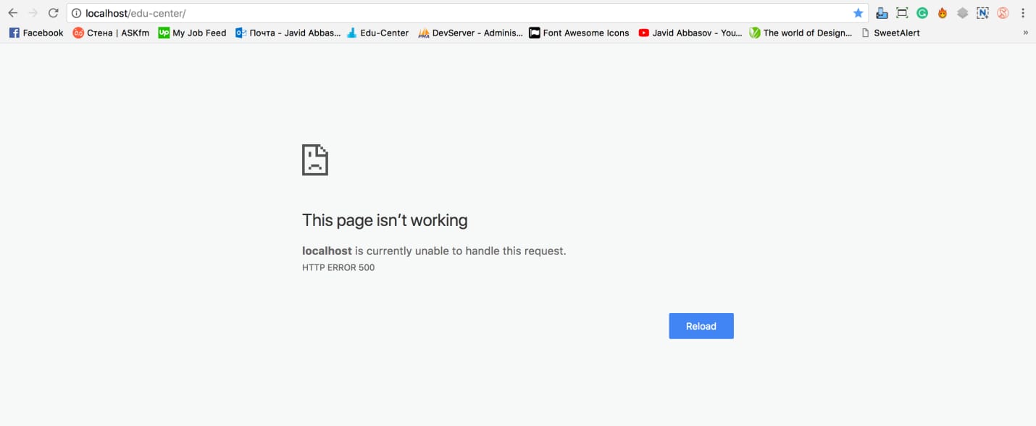Open the red blocked-circle extension icon

[1003, 12]
